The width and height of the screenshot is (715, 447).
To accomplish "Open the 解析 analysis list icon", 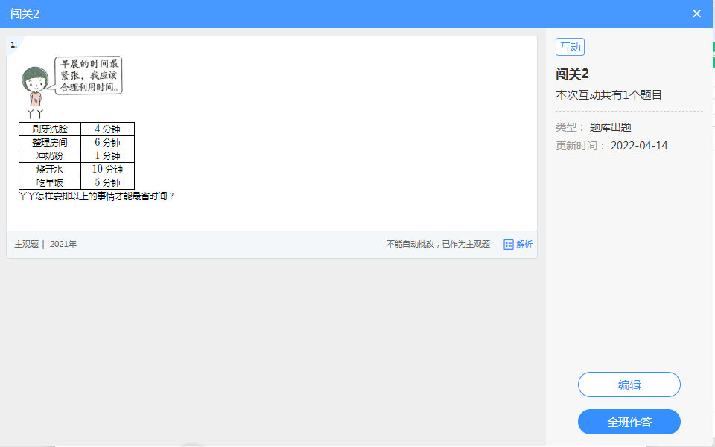I will pos(509,244).
